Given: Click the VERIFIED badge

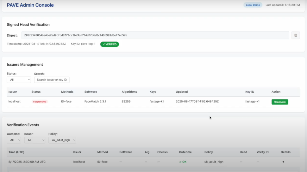Looking at the screenshot, I should [x=110, y=44].
